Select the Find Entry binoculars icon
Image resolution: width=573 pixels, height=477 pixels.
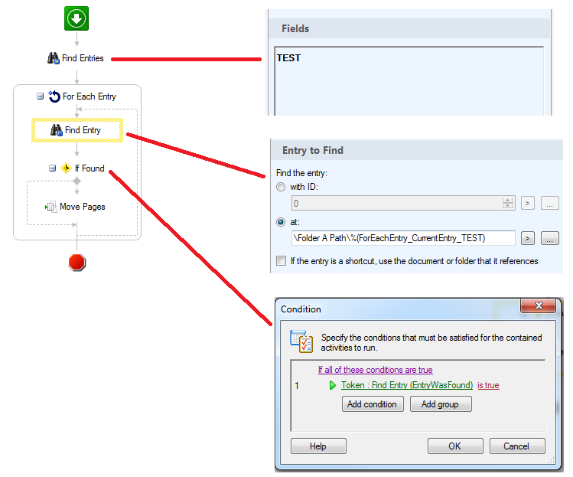point(57,130)
